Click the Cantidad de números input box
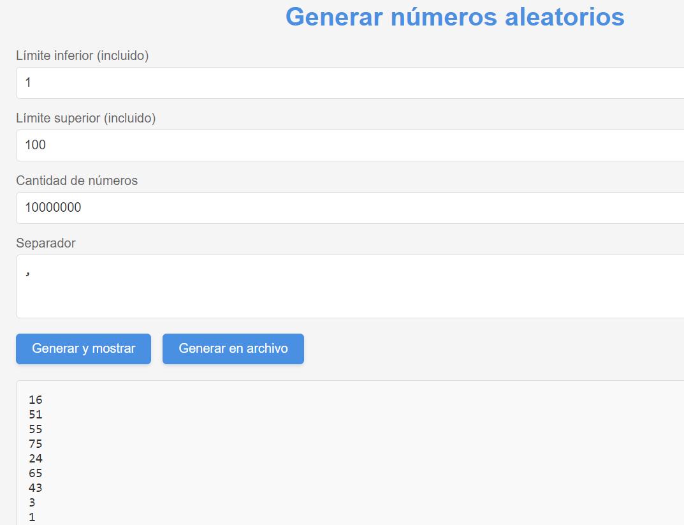 (x=349, y=208)
